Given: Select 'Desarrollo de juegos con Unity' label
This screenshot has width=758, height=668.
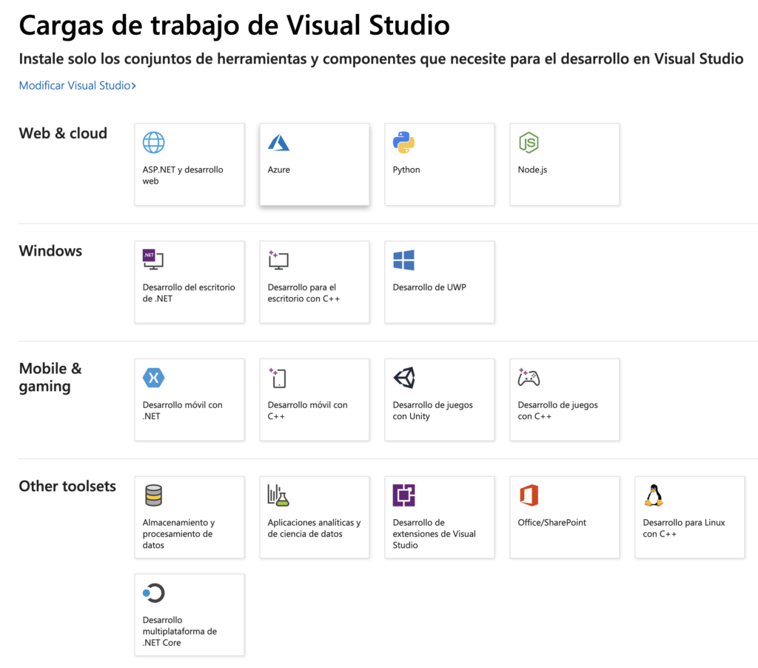Looking at the screenshot, I should click(x=432, y=410).
